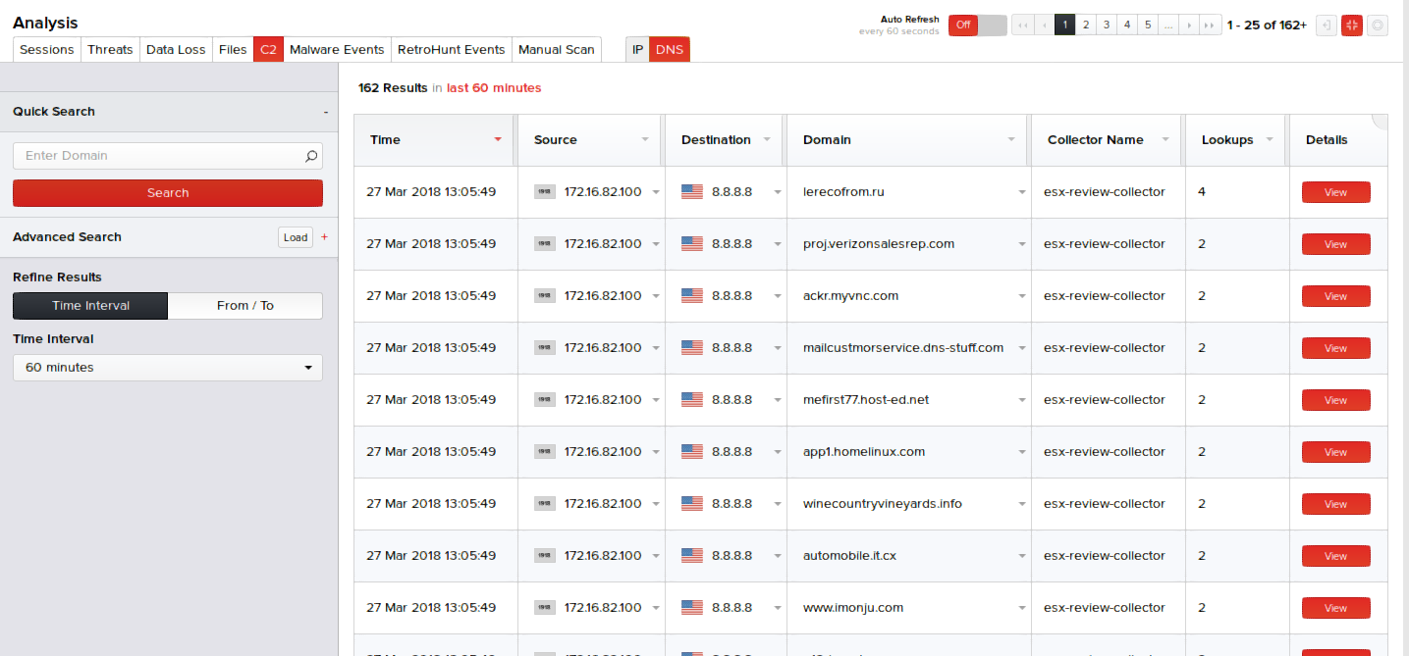Viewport: 1409px width, 656px height.
Task: Go to the next page using the arrow
Action: click(1190, 25)
